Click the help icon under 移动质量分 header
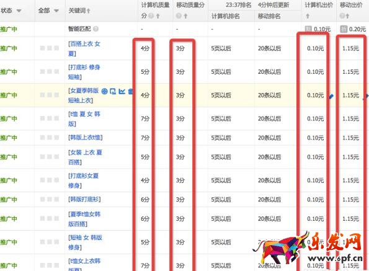Image resolution: width=369 pixels, height=271 pixels. click(179, 16)
